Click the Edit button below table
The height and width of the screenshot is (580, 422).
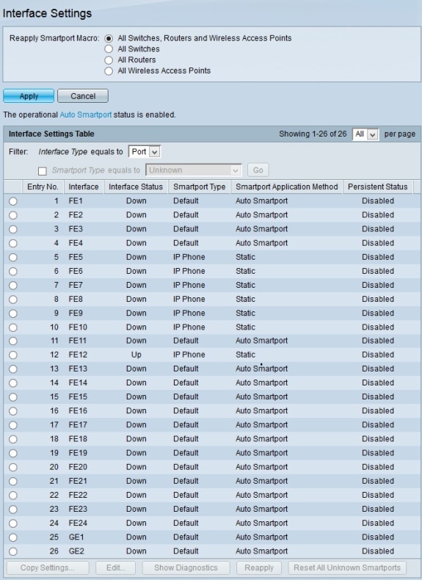pyautogui.click(x=115, y=568)
